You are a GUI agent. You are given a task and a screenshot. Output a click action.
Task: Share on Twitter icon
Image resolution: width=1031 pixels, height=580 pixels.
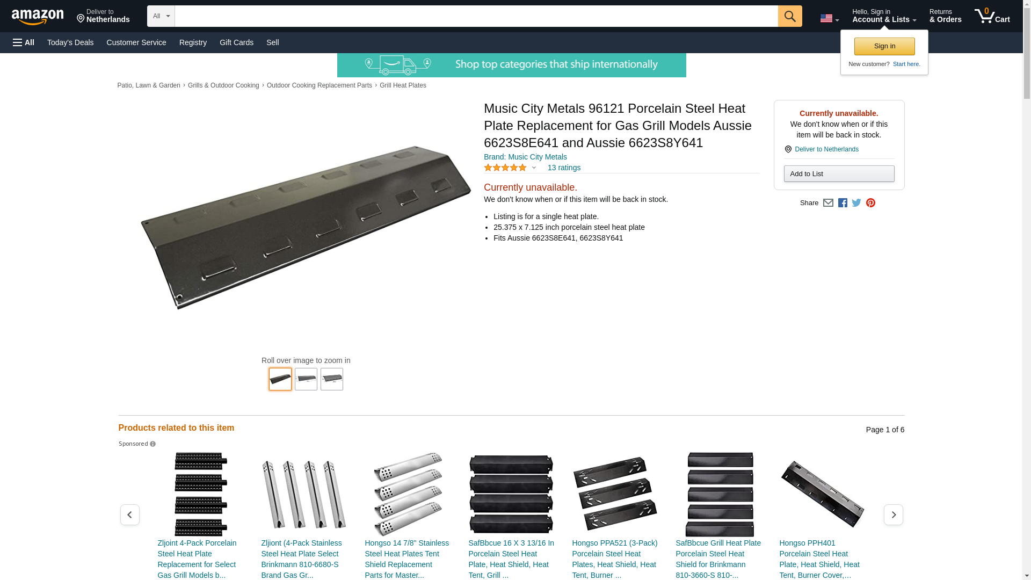click(856, 203)
